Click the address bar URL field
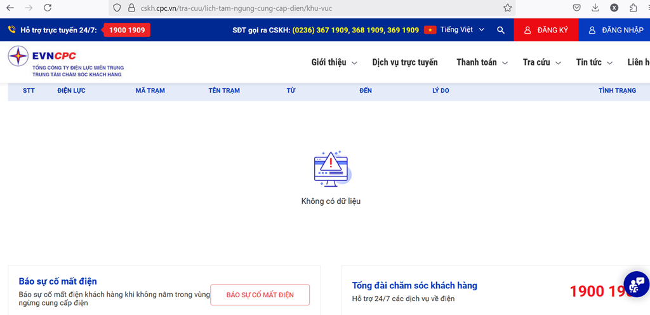 pos(312,8)
